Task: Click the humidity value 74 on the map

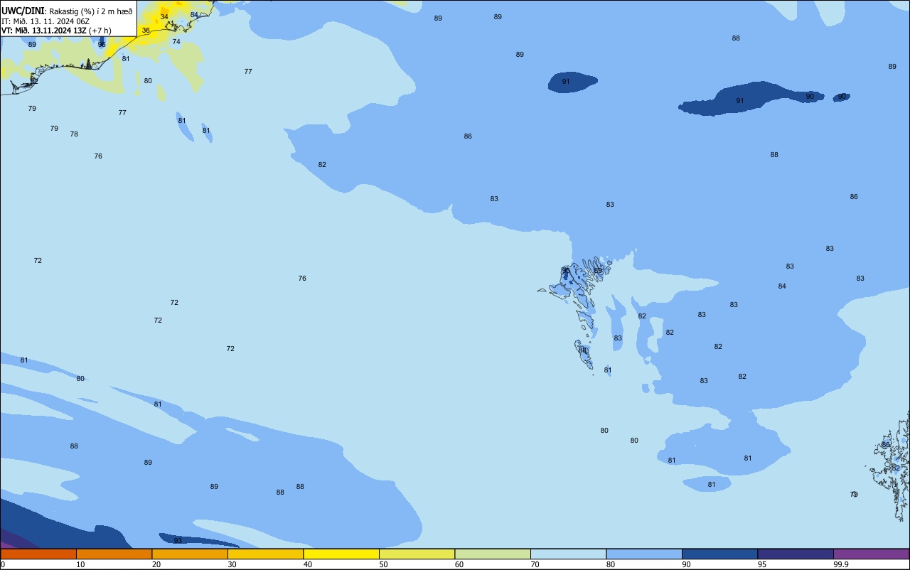Action: 176,41
